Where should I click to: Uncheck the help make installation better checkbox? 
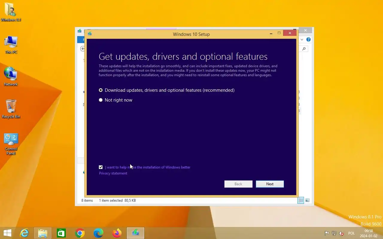(101, 167)
